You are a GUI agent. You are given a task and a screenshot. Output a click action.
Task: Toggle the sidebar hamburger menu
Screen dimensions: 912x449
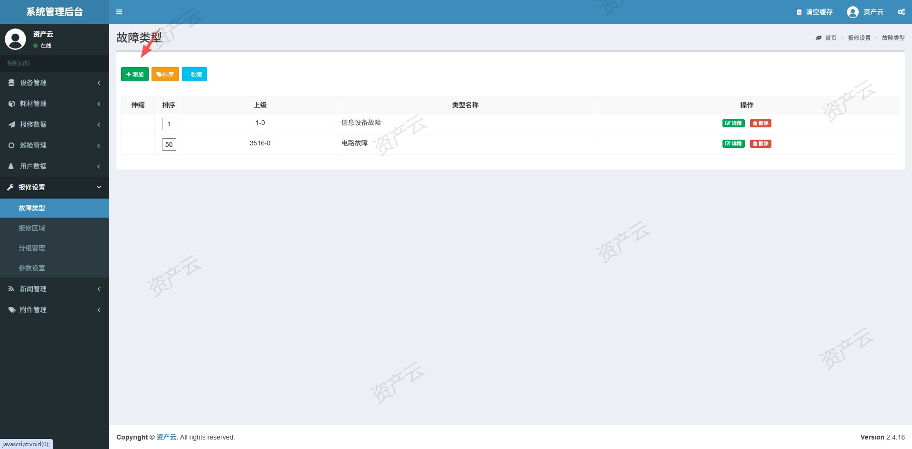click(119, 12)
